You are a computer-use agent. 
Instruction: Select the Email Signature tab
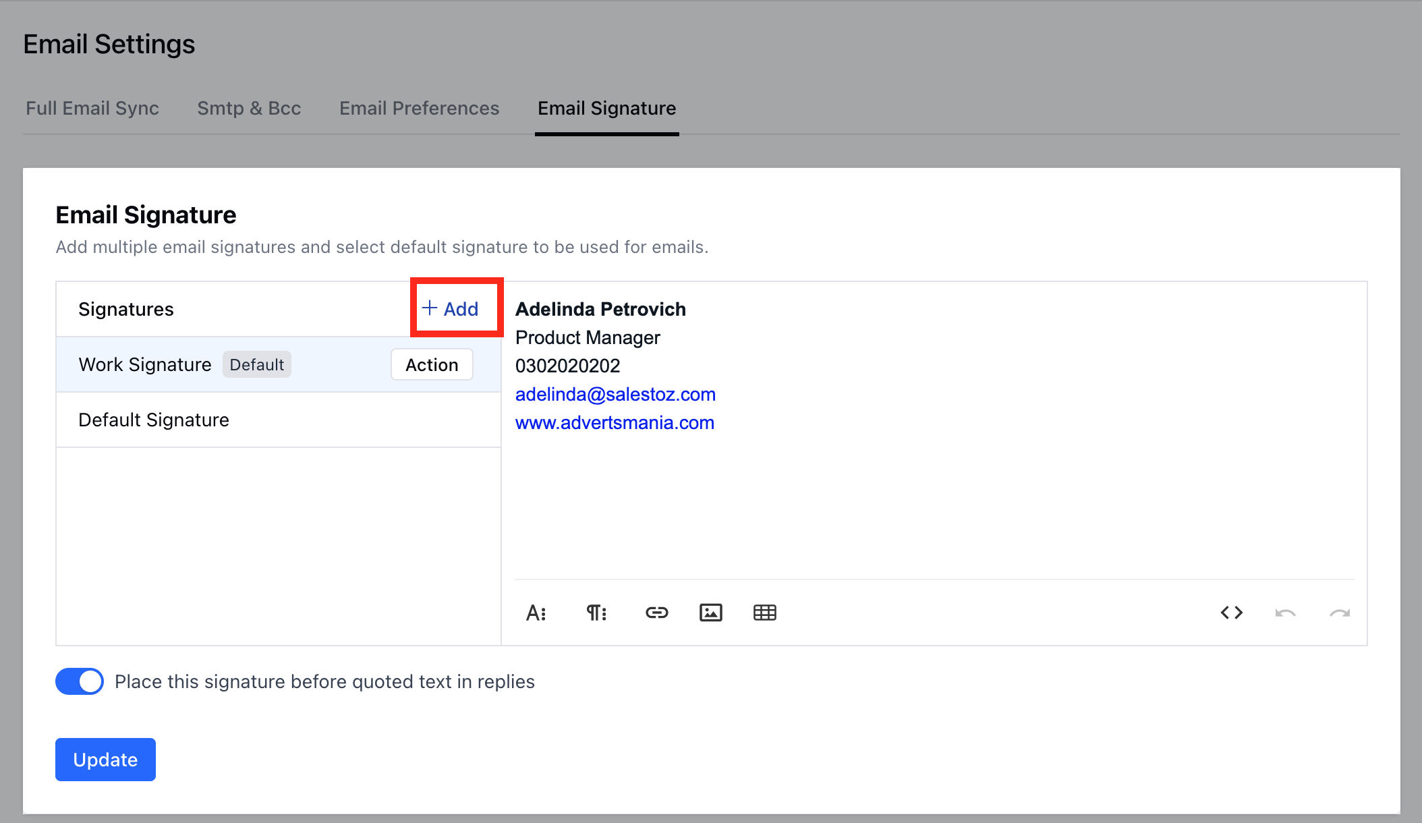pos(606,108)
